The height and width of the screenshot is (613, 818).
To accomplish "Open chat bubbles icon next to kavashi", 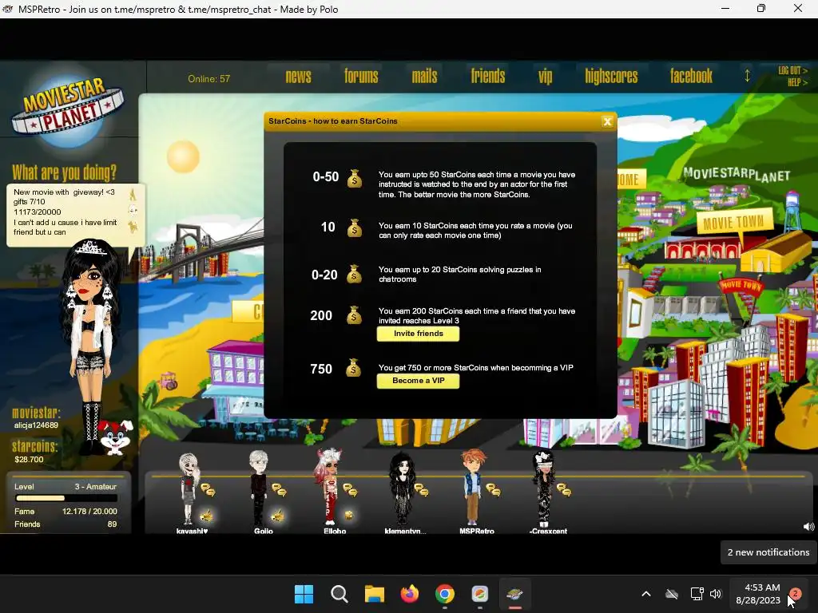I will click(x=208, y=490).
